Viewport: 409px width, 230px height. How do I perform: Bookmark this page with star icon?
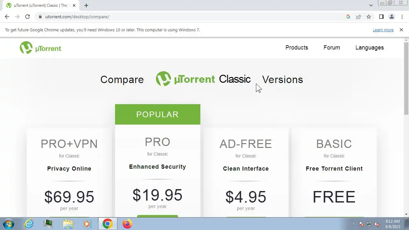pyautogui.click(x=369, y=17)
